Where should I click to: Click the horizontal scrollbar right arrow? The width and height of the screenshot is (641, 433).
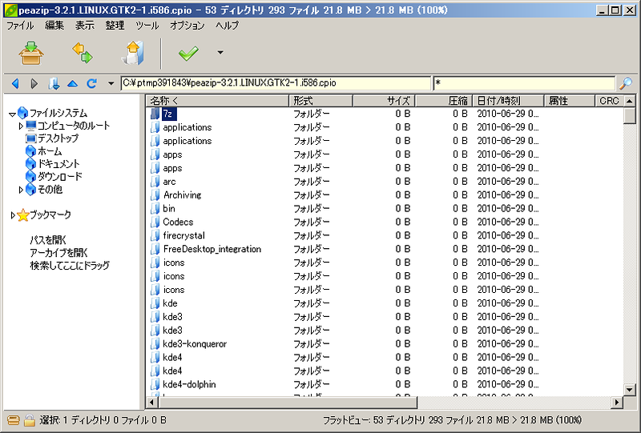pyautogui.click(x=617, y=403)
